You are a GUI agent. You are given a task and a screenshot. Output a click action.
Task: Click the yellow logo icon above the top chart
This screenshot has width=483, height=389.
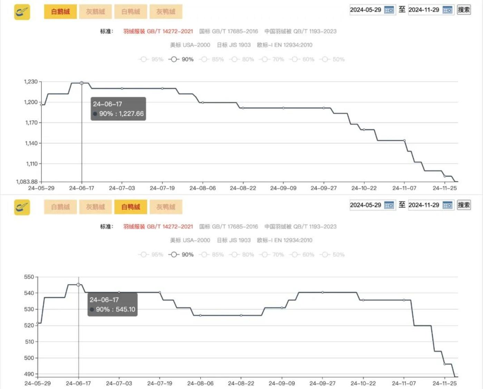pyautogui.click(x=22, y=12)
